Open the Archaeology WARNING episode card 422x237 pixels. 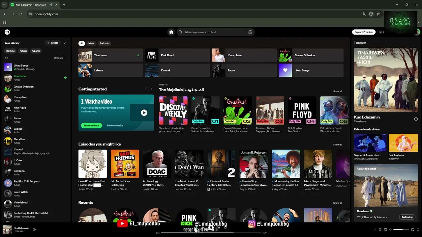click(x=157, y=170)
